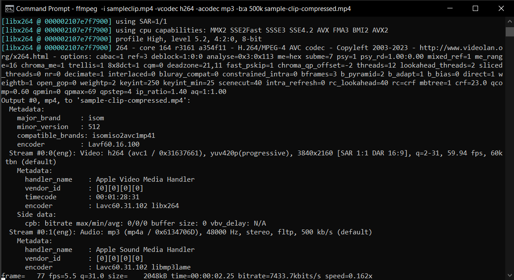Close the ffmpeg Command Prompt window
The image size is (514, 280).
click(501, 8)
